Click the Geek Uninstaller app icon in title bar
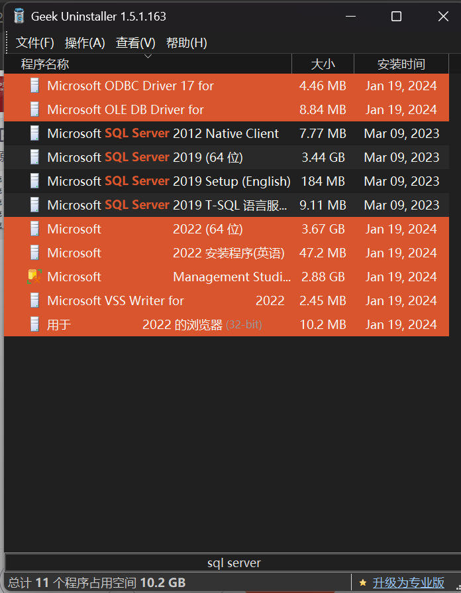Image resolution: width=461 pixels, height=593 pixels. [19, 17]
